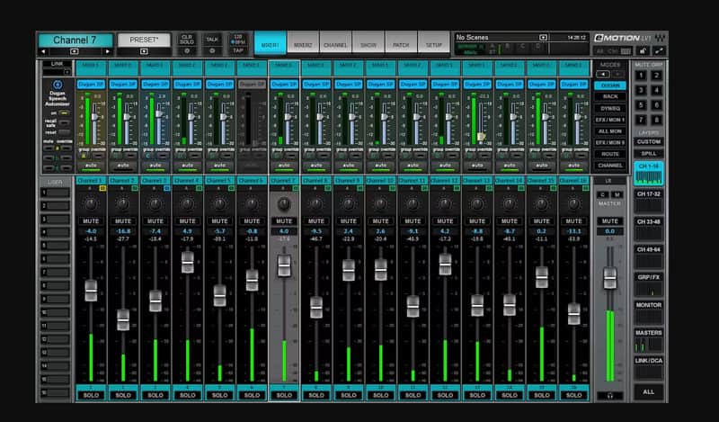Screen dimensions: 719x422
Task: Open the PRESET menu dropdown arrow
Action: [144, 51]
